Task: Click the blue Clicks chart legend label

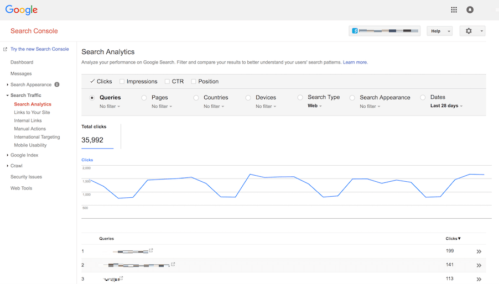Action: 87,160
